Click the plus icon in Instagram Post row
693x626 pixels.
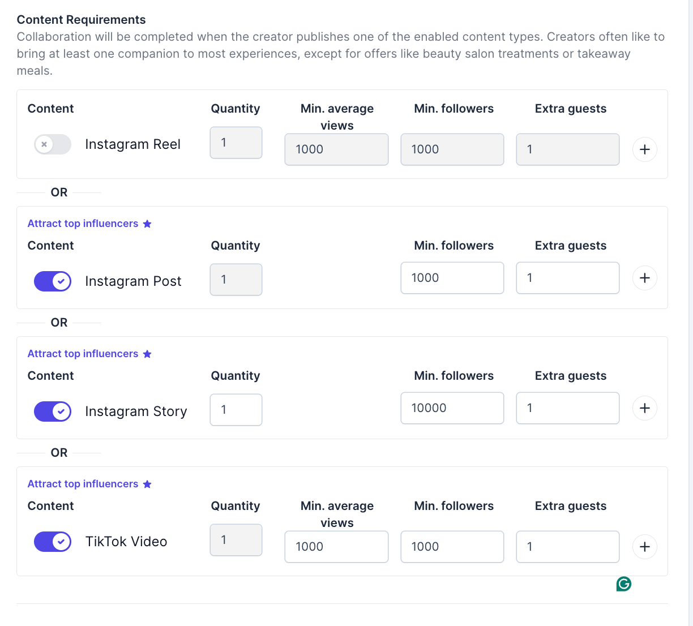(644, 278)
